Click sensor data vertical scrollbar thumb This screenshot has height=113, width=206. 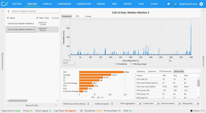pos(198,83)
